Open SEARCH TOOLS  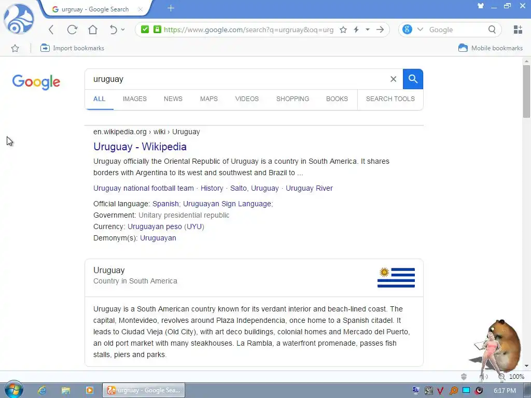coord(390,99)
